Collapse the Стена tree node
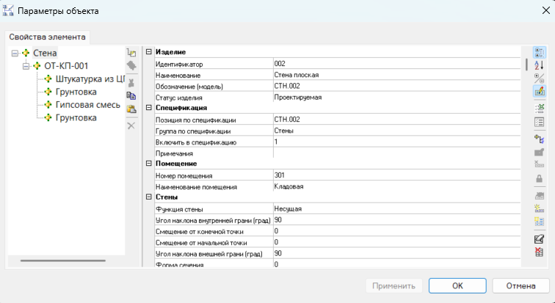The image size is (555, 303). click(15, 53)
